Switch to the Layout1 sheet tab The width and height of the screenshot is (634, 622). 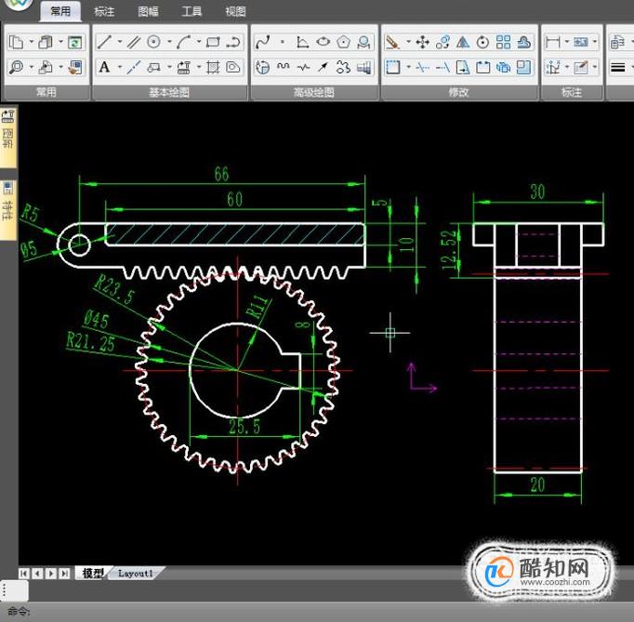[x=136, y=574]
